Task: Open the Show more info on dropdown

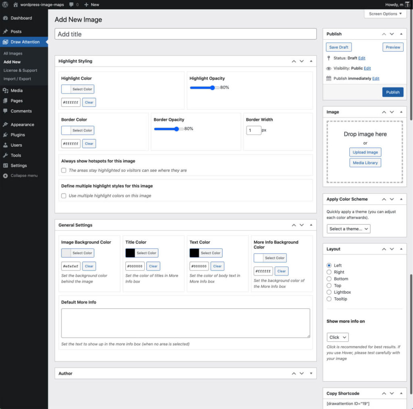Action: (x=337, y=337)
